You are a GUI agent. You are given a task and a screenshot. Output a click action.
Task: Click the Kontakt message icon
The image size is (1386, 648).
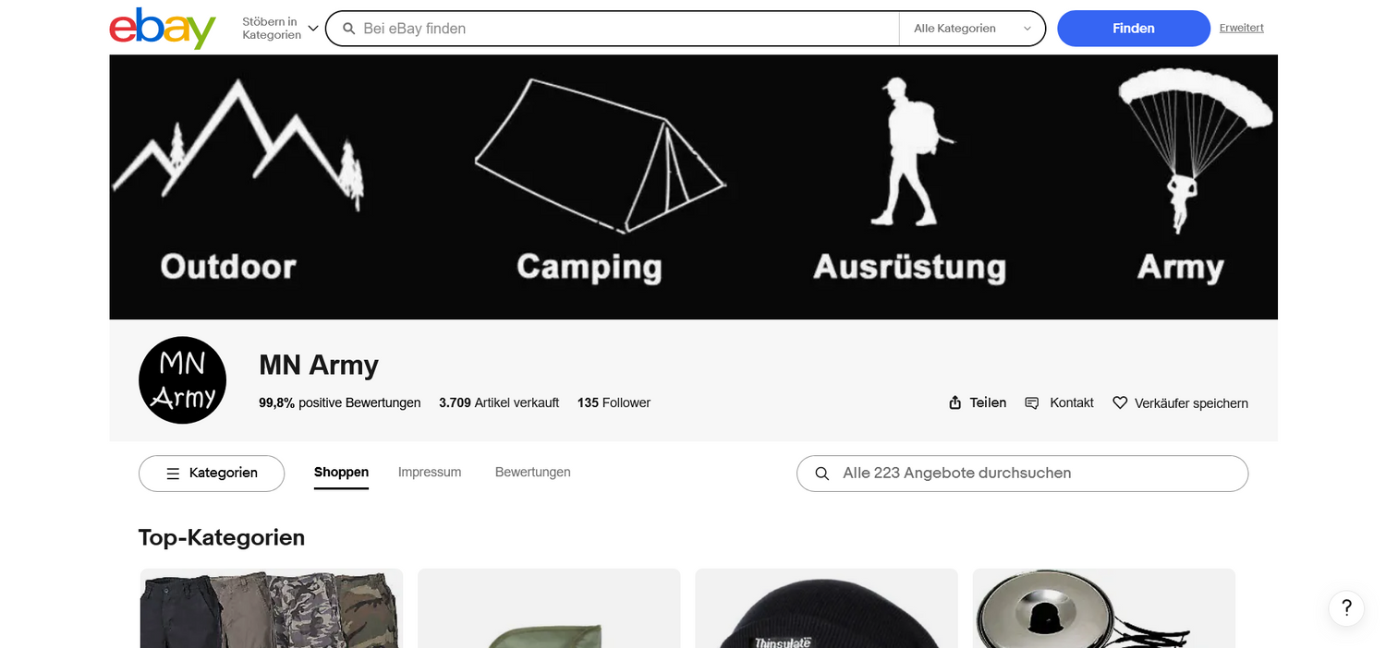pyautogui.click(x=1032, y=402)
